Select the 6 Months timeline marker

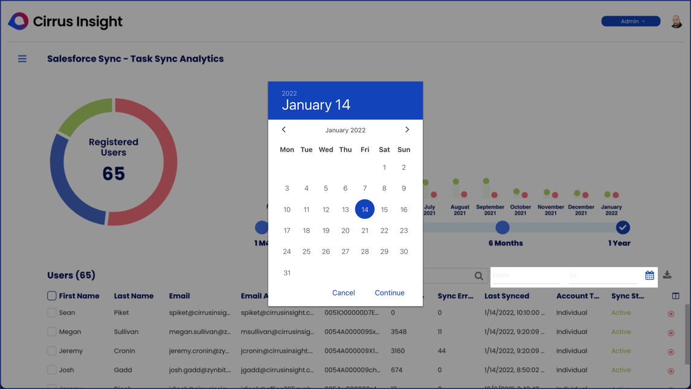503,227
